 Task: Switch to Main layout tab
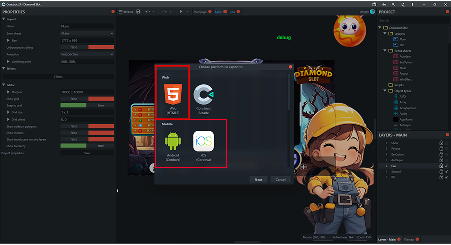[x=218, y=12]
